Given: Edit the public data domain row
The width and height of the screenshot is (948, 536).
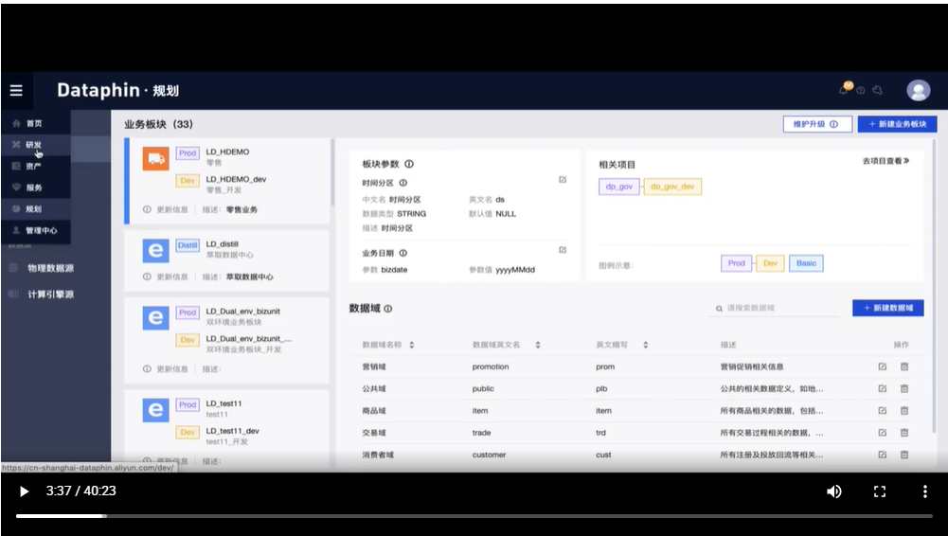Looking at the screenshot, I should click(882, 388).
